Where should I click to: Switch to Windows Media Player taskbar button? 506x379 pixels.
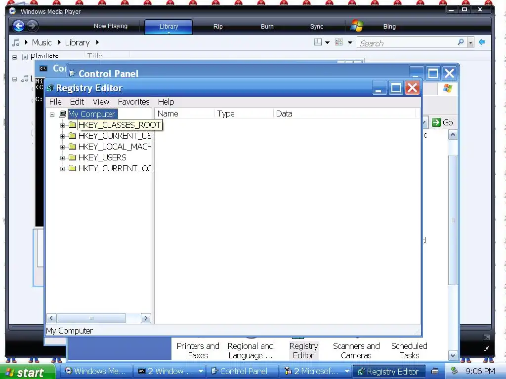[96, 371]
